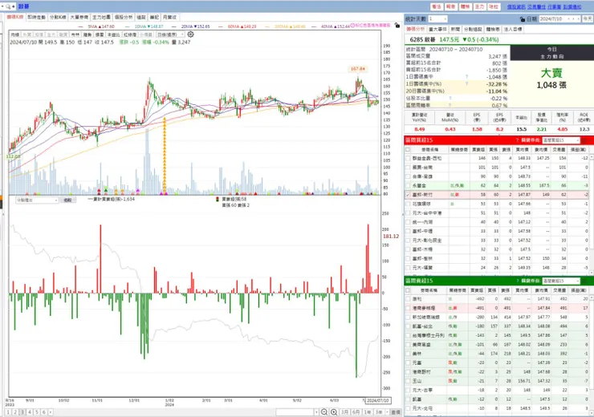Open the 分點進出 dropdown below price chart
Viewport: 594px width, 417px height.
(37, 200)
